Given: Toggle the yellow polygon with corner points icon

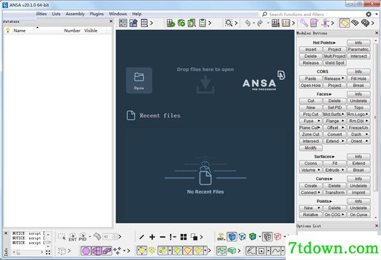Looking at the screenshot, I should coord(142,250).
